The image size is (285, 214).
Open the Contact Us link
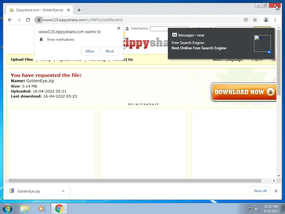(123, 60)
